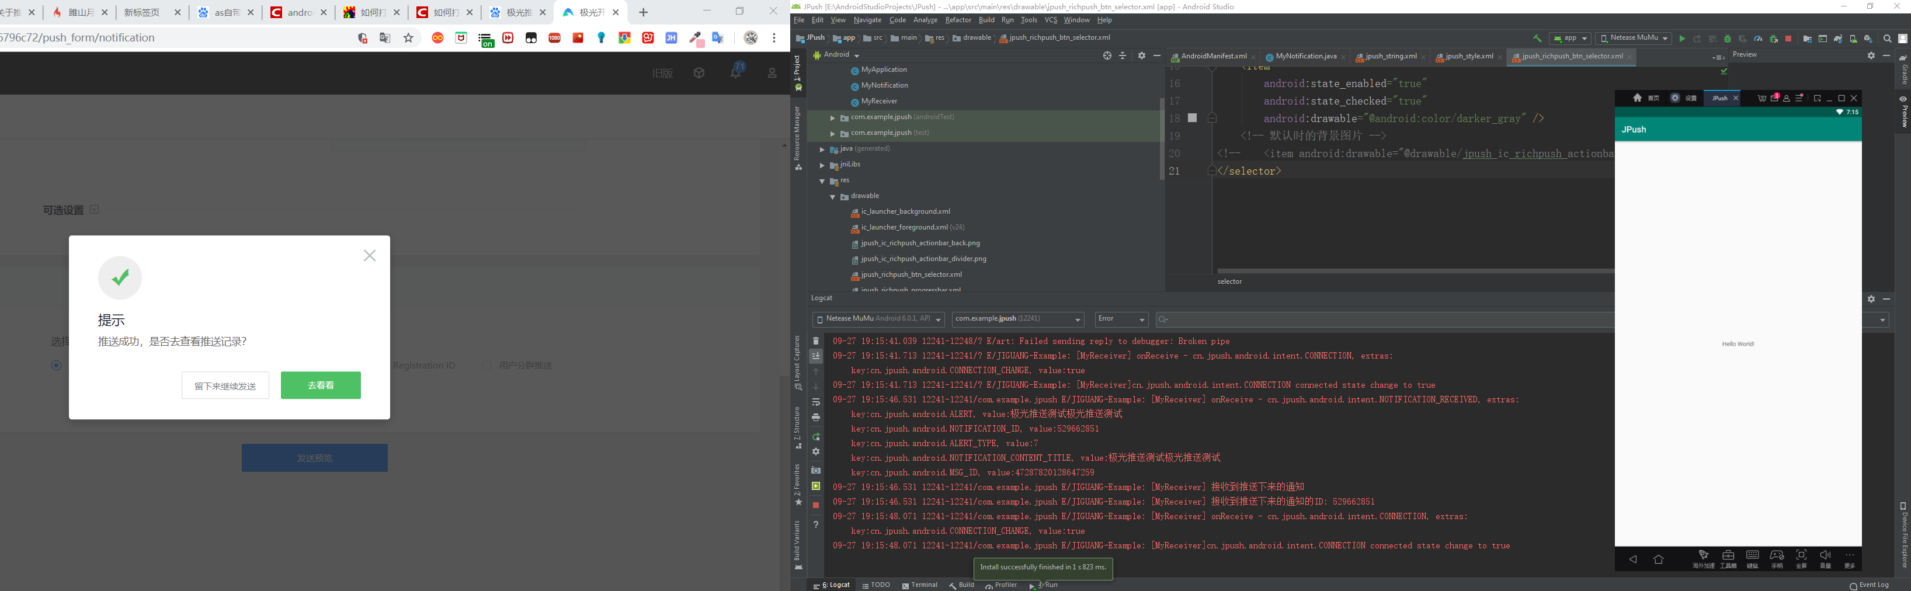Click the editor horizontal scrollbar
This screenshot has width=1911, height=591.
(1416, 270)
